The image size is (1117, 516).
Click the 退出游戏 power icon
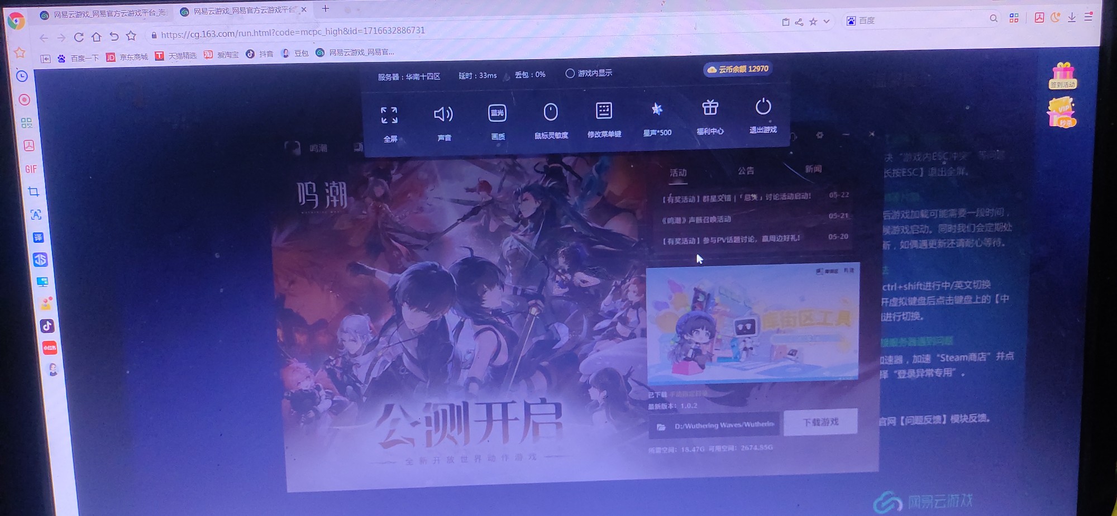point(763,106)
